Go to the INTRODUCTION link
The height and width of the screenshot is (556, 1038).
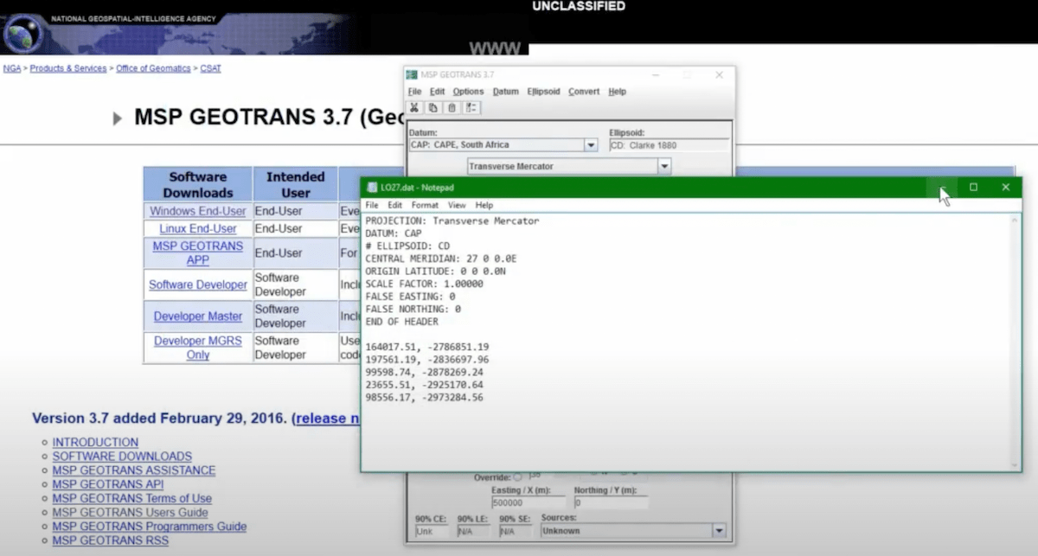pos(95,442)
